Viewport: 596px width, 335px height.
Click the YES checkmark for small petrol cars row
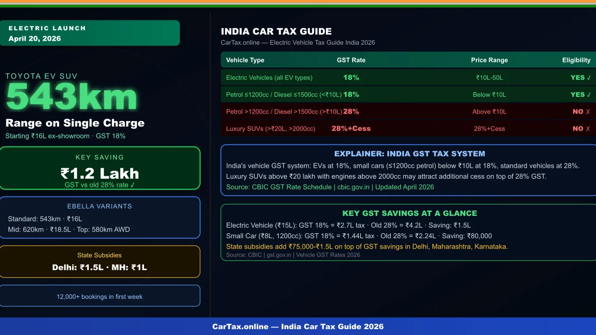tap(588, 94)
